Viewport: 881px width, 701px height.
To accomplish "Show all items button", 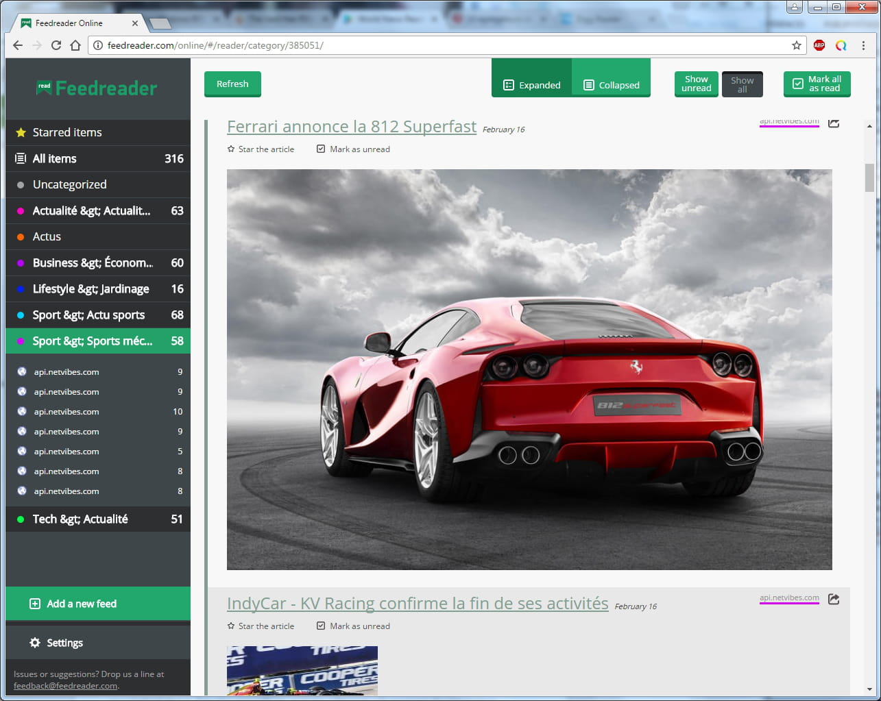I will tap(742, 84).
